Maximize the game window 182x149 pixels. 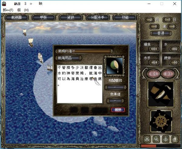(x=162, y=4)
